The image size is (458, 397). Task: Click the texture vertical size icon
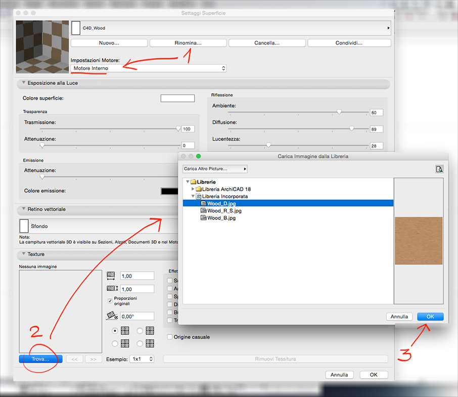pyautogui.click(x=112, y=289)
